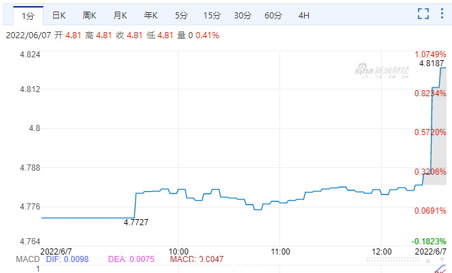The width and height of the screenshot is (452, 273).
Task: Choose the 15分 interval tab
Action: click(212, 16)
